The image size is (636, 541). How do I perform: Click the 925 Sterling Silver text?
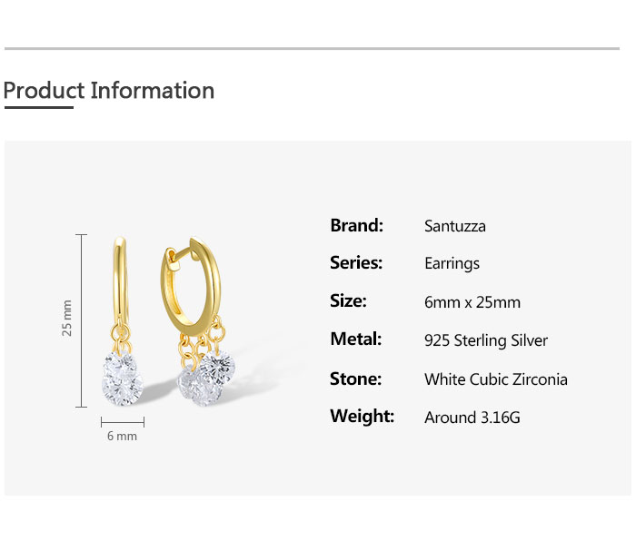pos(486,341)
